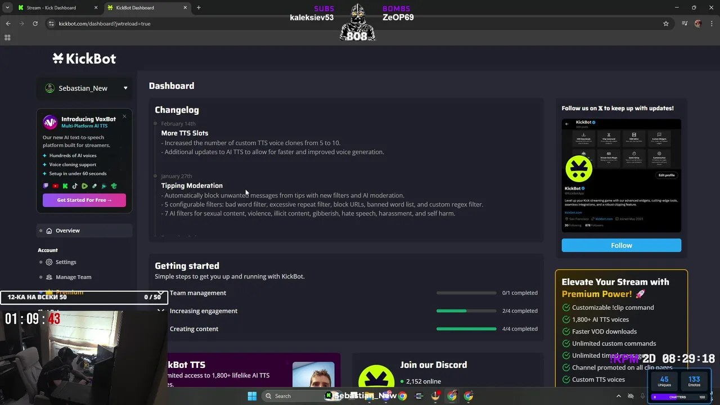
Task: Click the Kick platform icon in VoxBot card
Action: [x=65, y=186]
